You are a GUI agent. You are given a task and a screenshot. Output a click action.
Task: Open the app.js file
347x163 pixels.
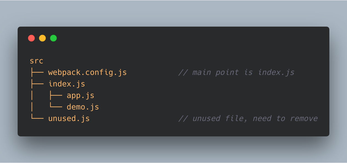click(x=80, y=95)
